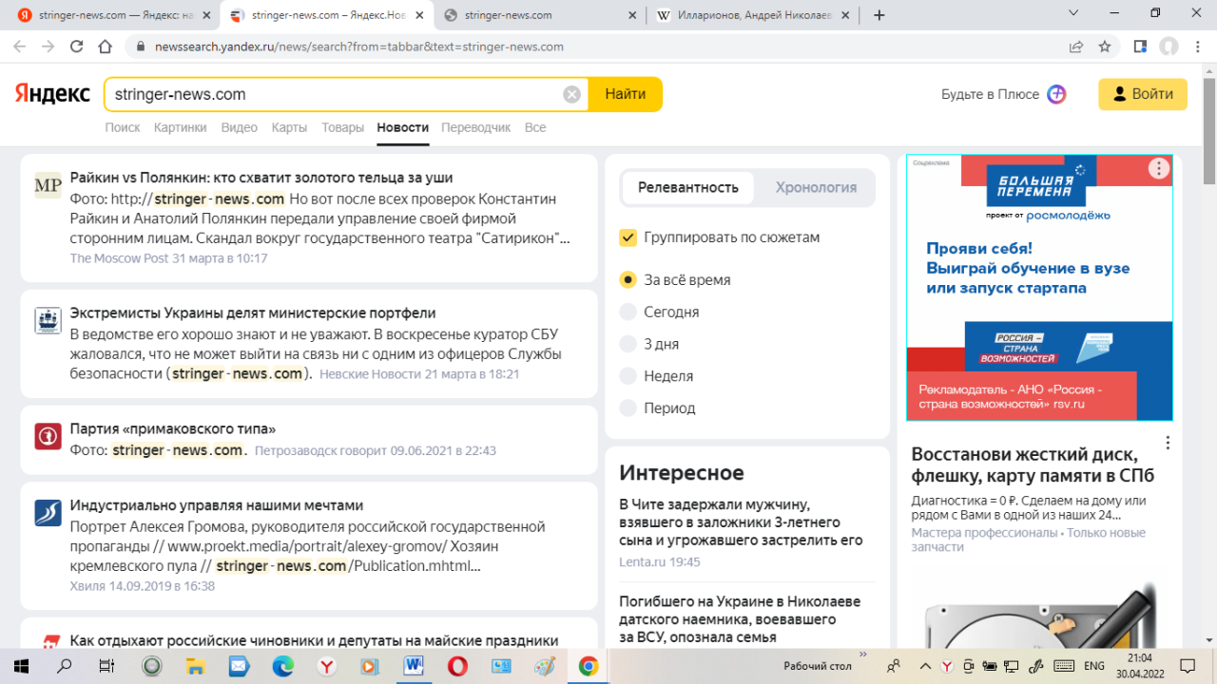Open the Видео search category

[x=239, y=127]
